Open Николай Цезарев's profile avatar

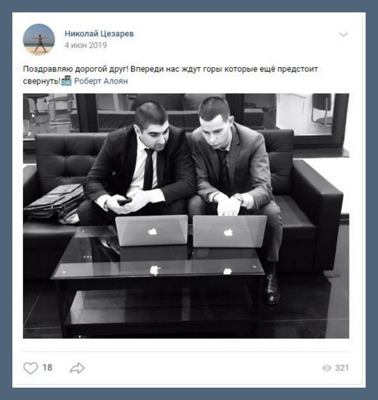point(39,40)
